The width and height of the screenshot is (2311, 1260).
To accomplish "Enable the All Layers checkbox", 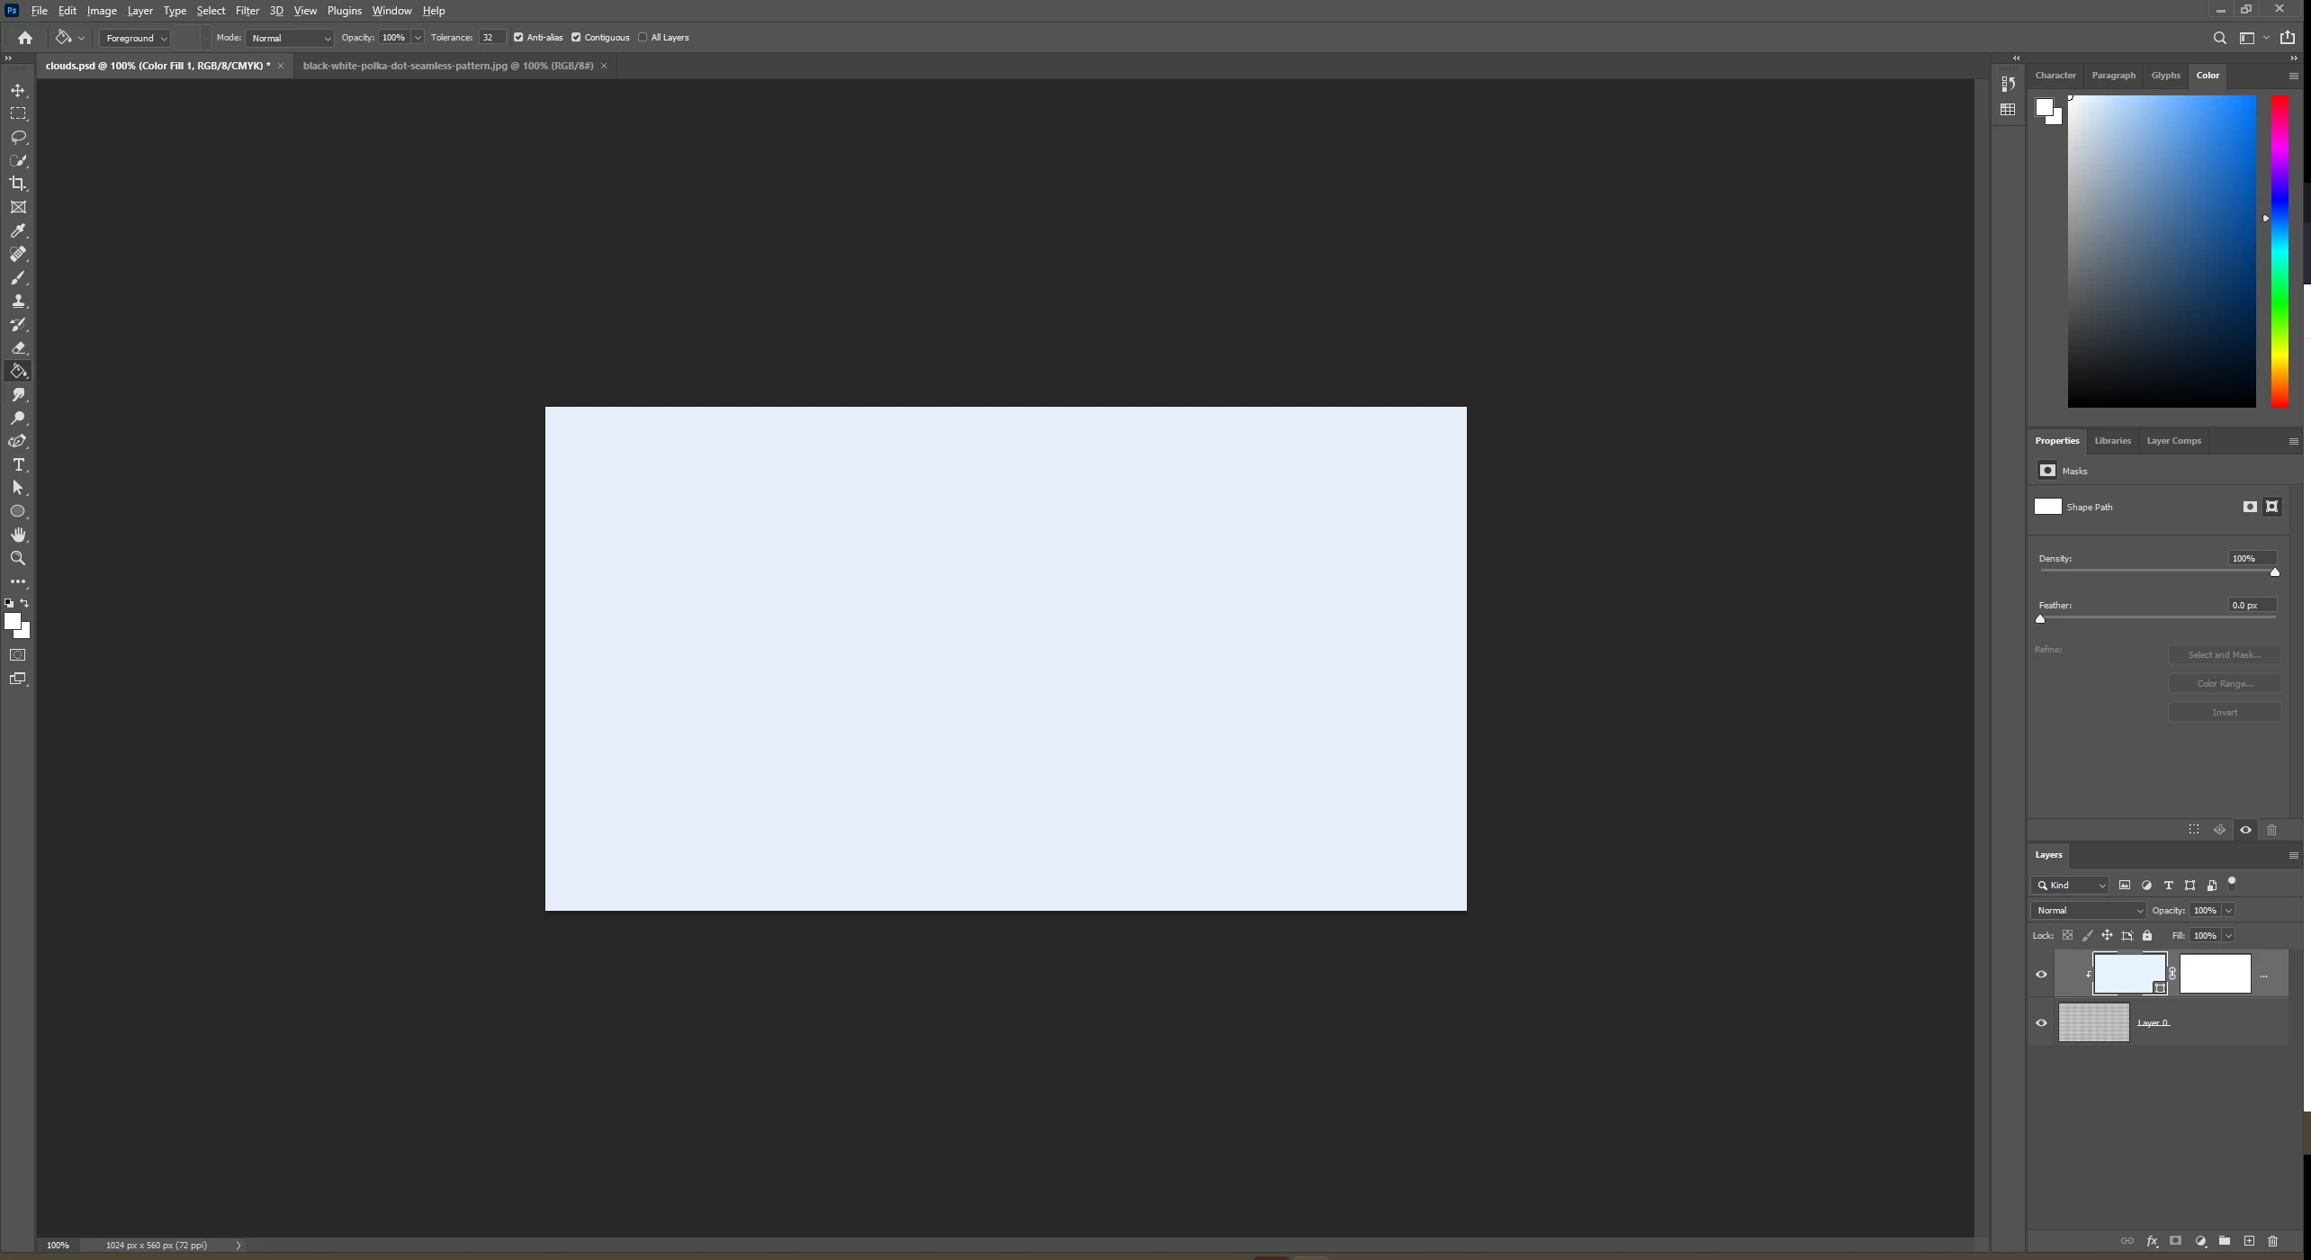I will point(643,38).
